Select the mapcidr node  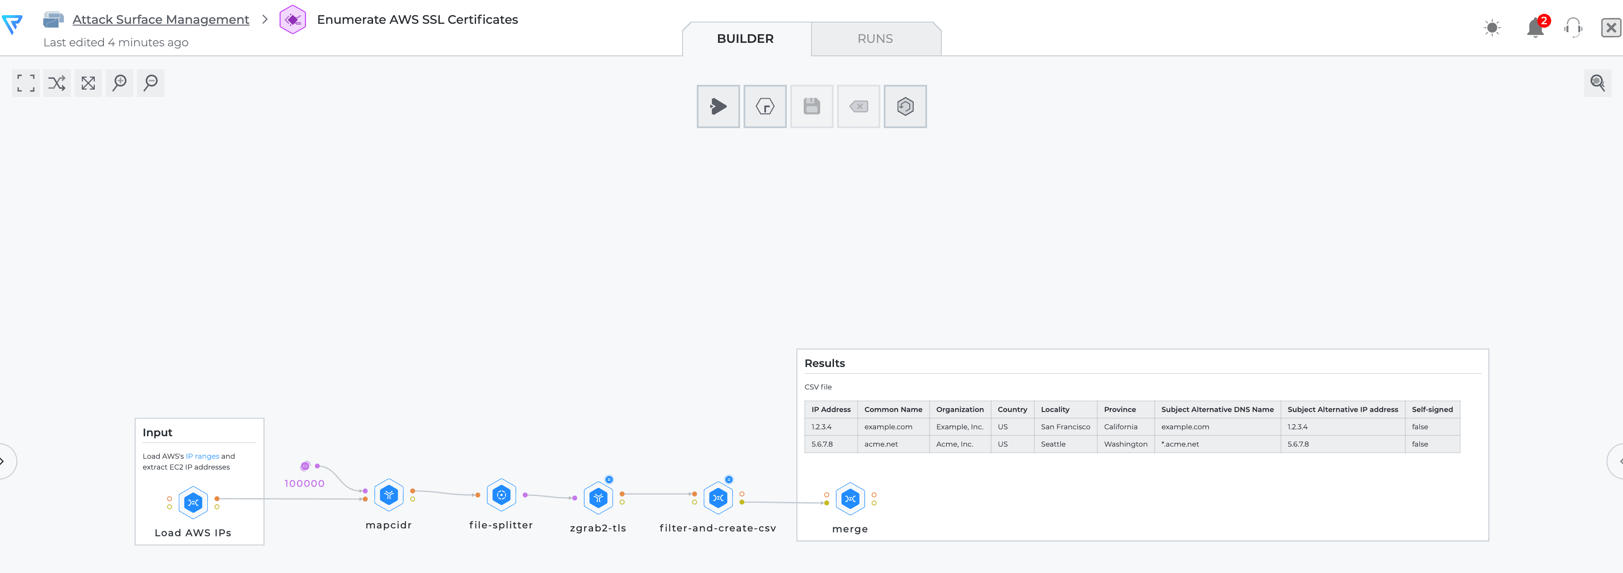[389, 495]
